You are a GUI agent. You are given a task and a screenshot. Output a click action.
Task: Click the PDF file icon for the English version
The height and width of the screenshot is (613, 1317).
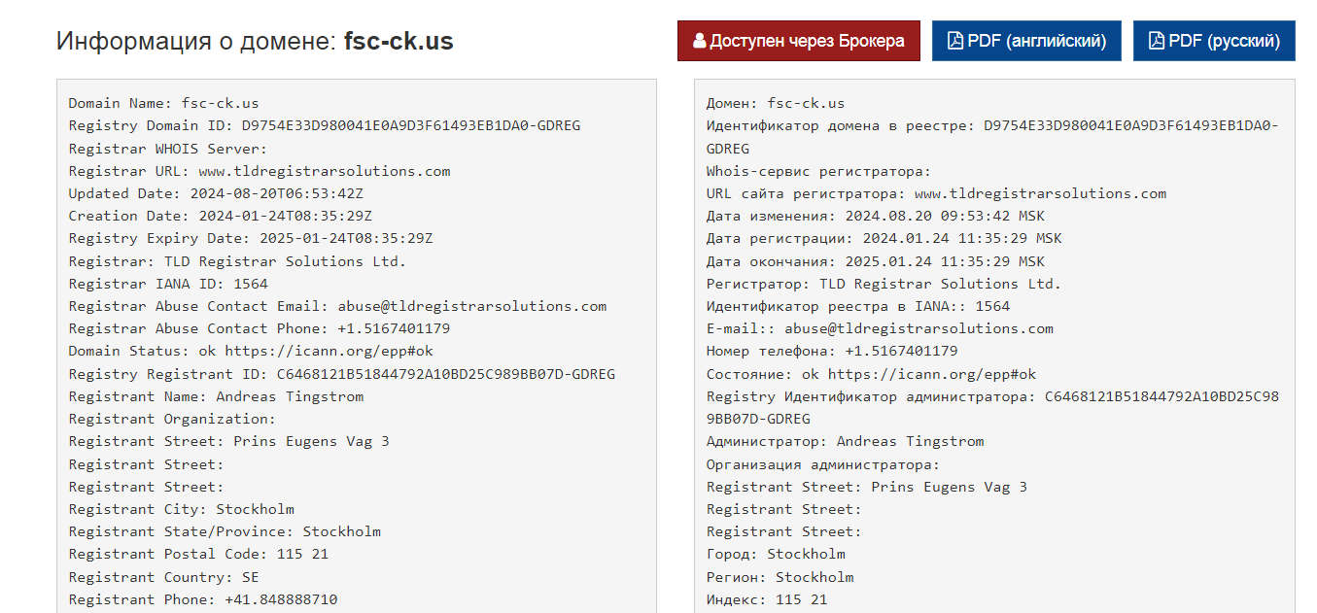click(955, 41)
